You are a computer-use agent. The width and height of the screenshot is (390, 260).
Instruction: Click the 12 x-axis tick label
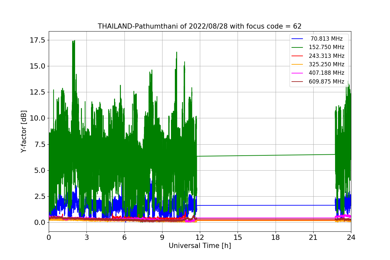[200, 237]
